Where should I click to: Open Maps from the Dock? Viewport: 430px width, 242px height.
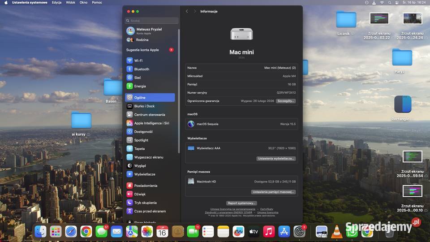(x=132, y=232)
